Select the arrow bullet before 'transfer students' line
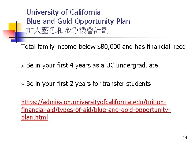193x144 pixels. [x=23, y=85]
